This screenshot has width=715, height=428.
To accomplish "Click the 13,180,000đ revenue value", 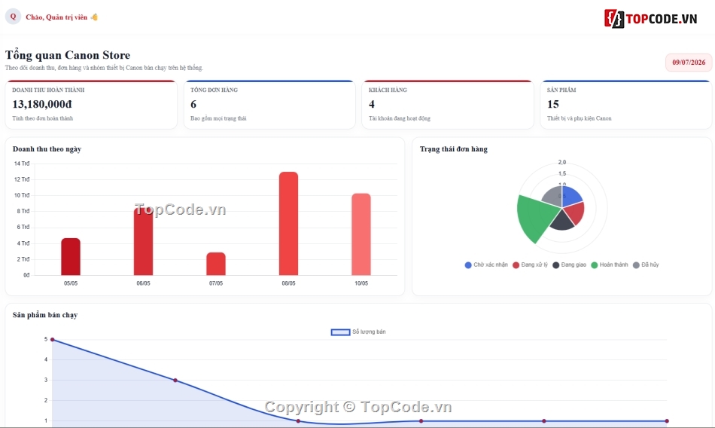I will (x=42, y=104).
